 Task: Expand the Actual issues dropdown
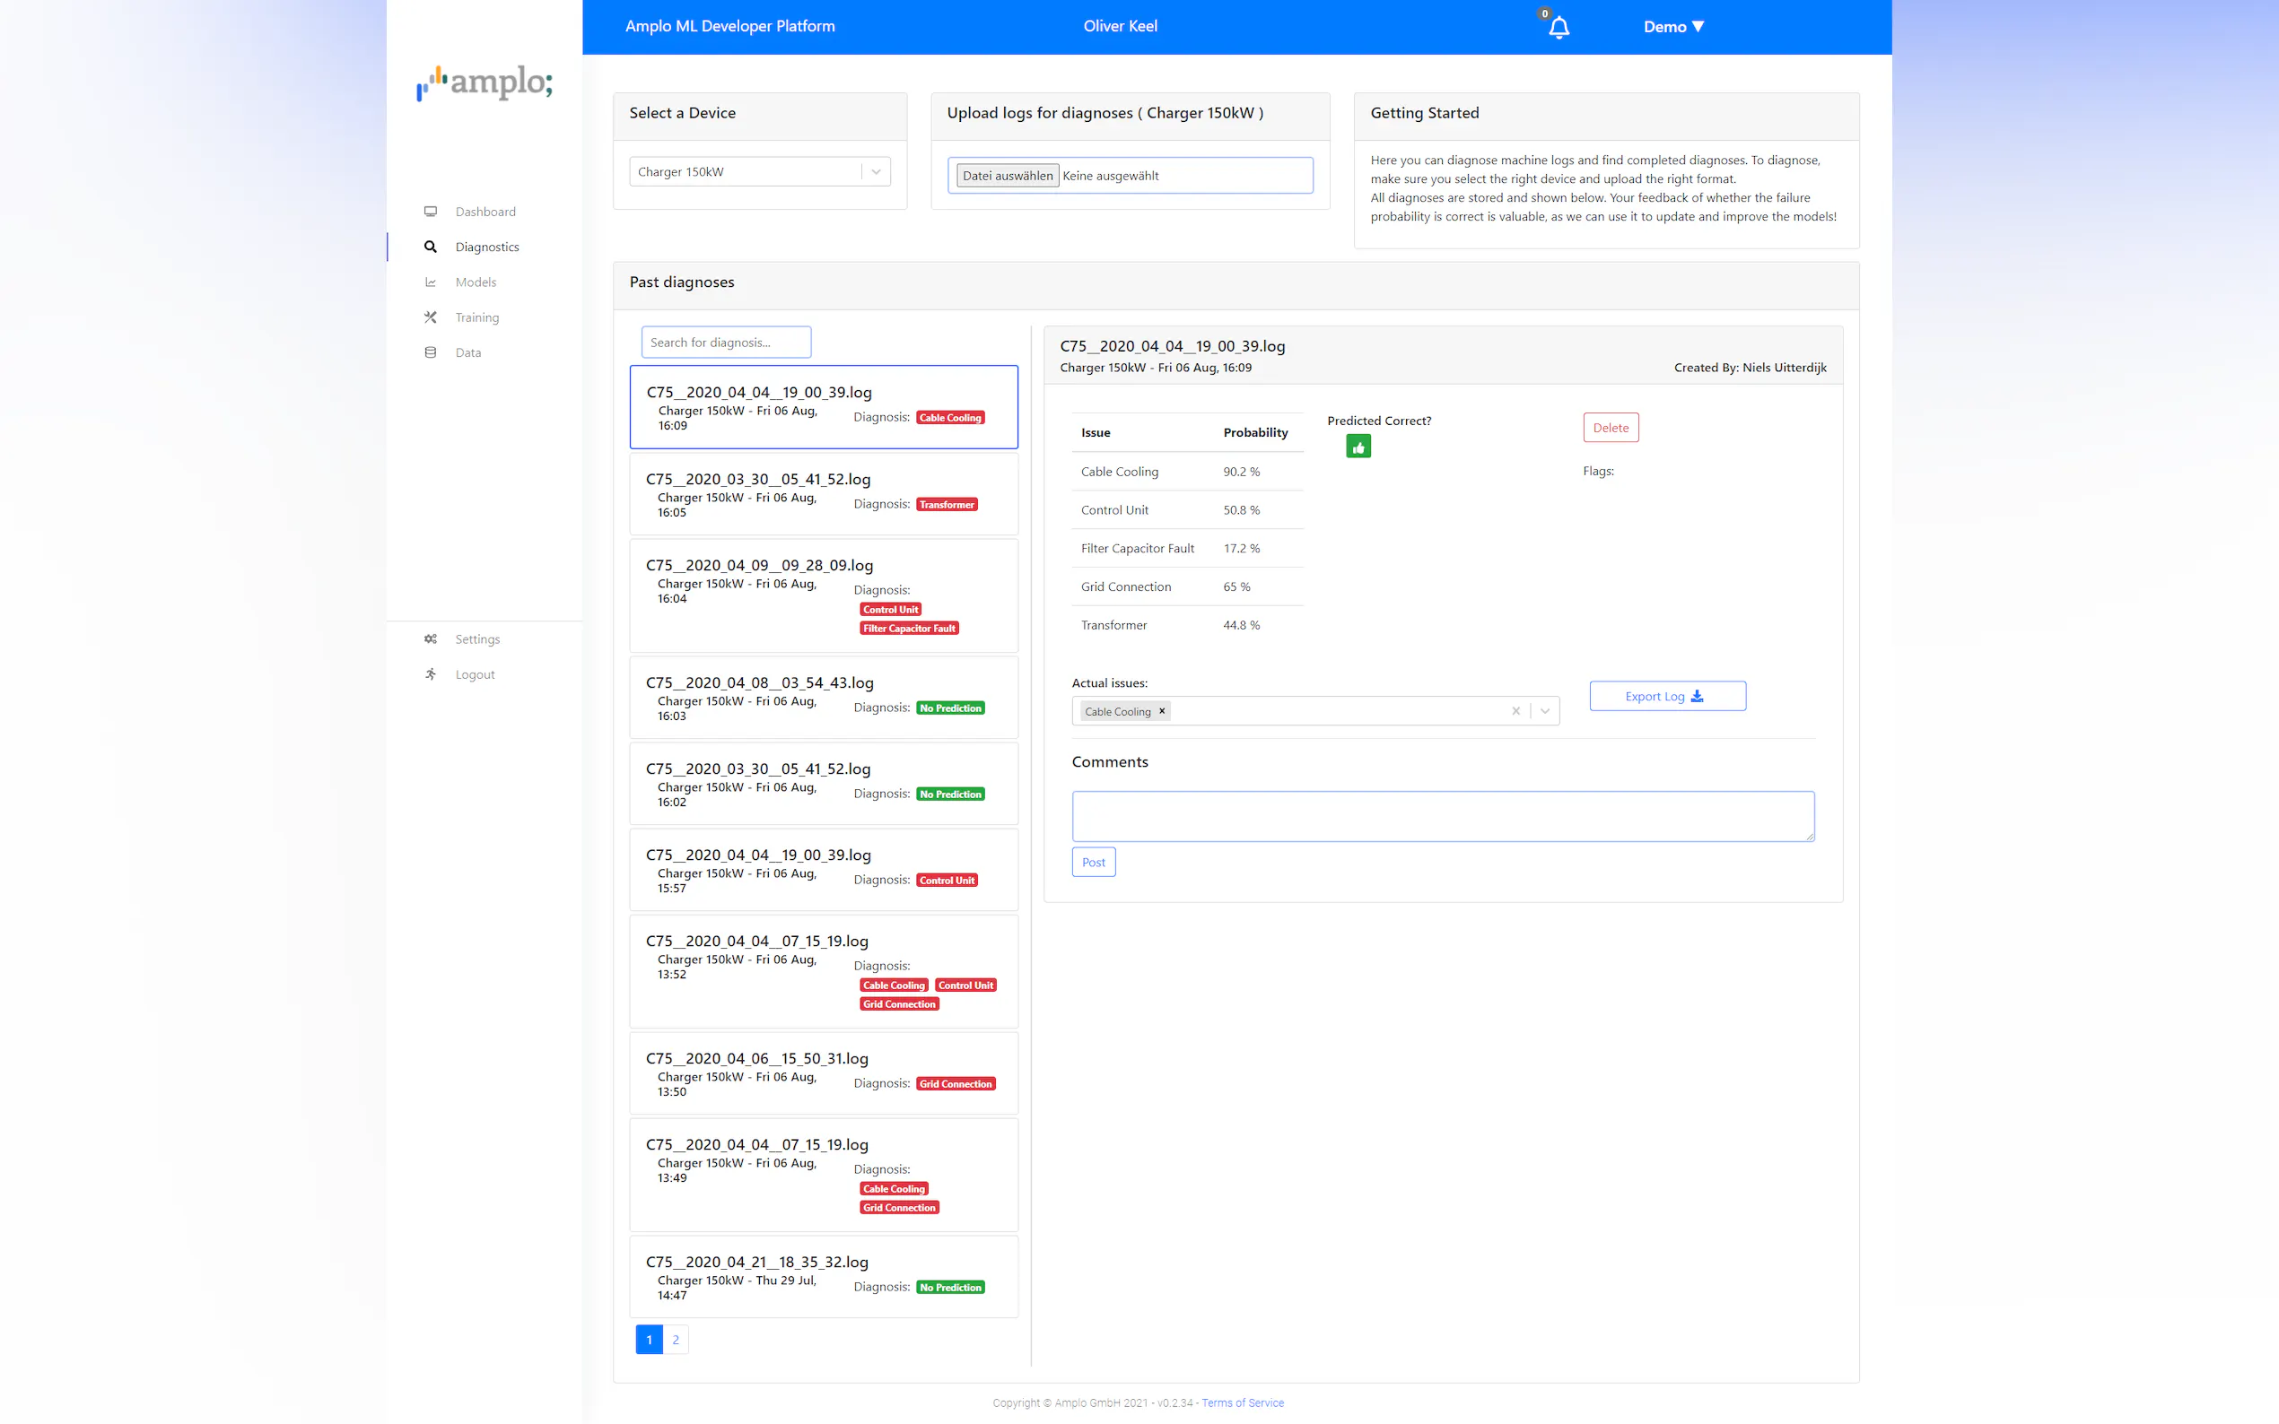tap(1545, 711)
